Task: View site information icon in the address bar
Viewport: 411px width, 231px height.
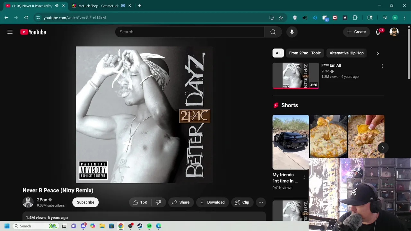Action: click(x=38, y=18)
